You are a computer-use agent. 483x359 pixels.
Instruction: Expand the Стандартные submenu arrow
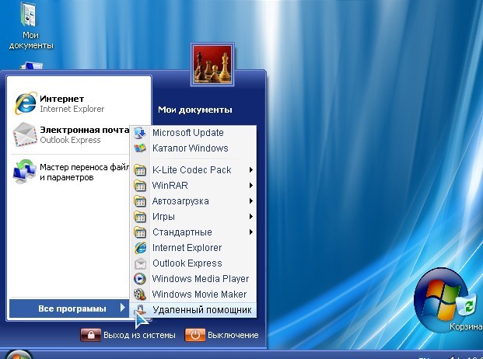[251, 232]
